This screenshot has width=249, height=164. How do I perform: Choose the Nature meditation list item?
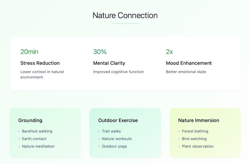point(38,146)
